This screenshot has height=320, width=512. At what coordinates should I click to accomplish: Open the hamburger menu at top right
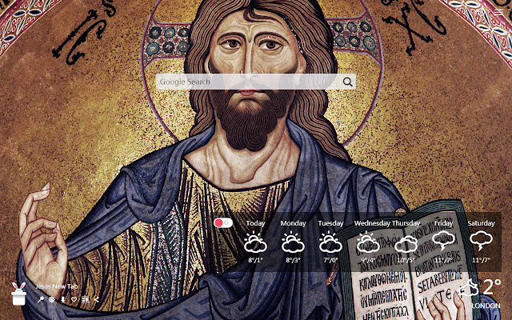pyautogui.click(x=498, y=13)
